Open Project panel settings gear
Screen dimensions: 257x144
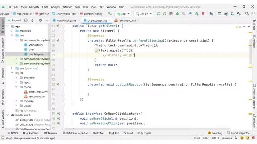(x=41, y=20)
